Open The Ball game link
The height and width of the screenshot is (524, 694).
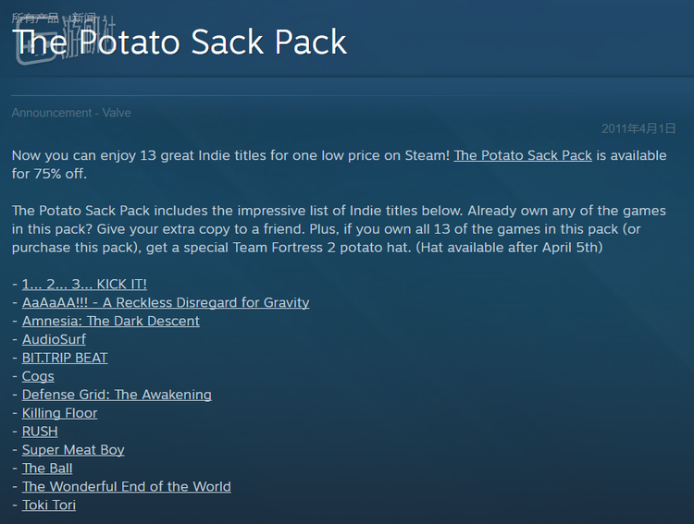coord(47,469)
